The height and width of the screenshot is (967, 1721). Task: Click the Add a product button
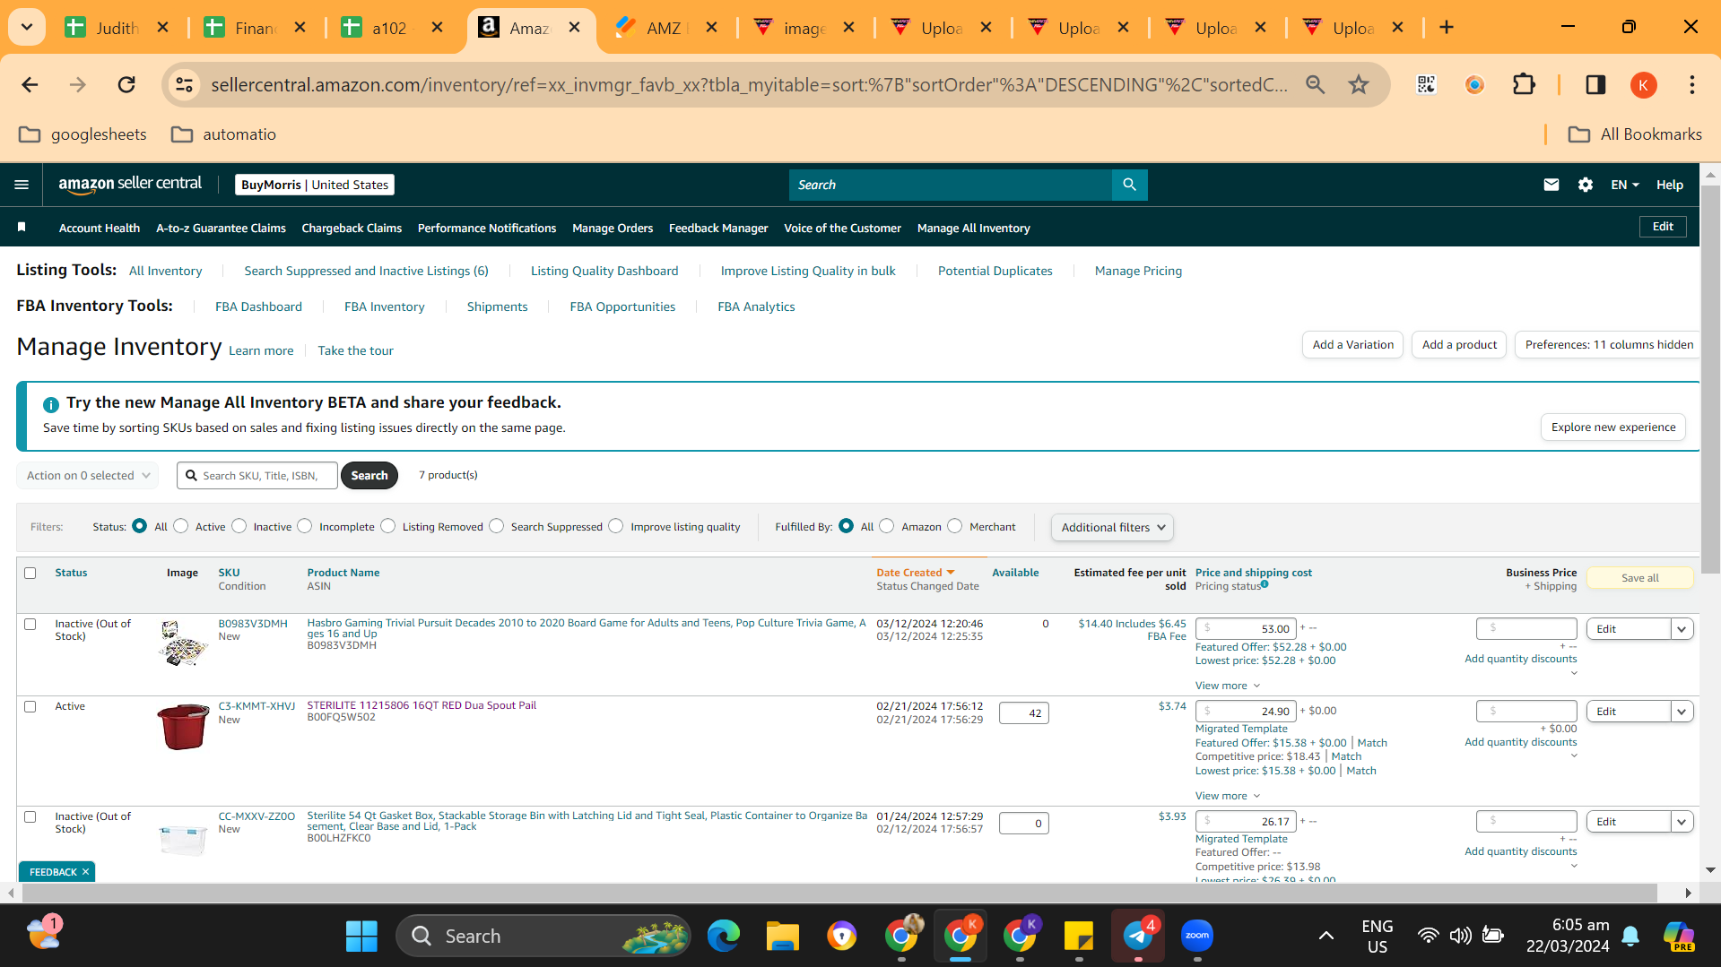tap(1459, 345)
